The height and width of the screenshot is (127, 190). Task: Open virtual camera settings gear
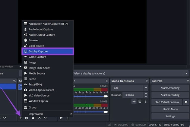tap(186, 102)
